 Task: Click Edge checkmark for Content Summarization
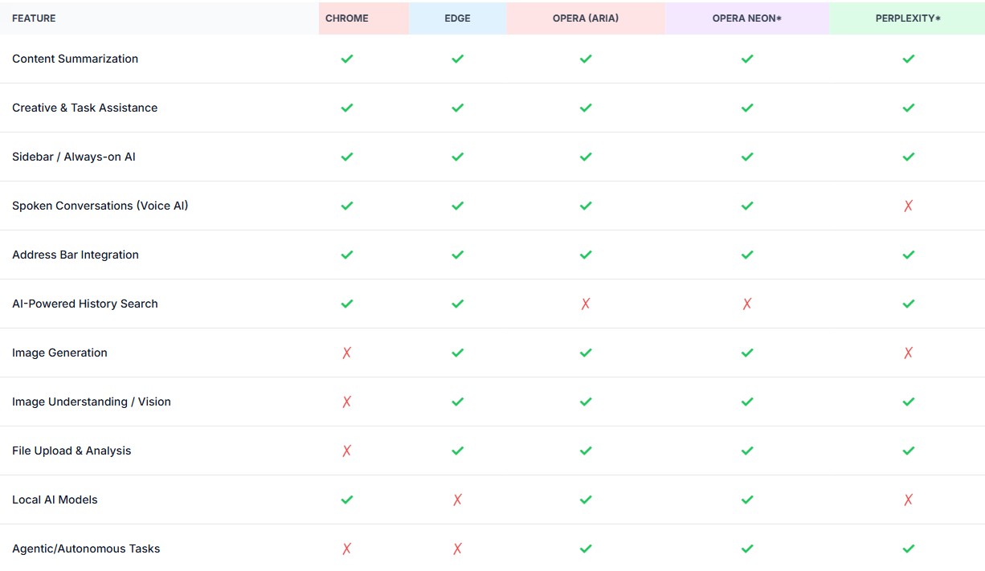click(x=457, y=59)
